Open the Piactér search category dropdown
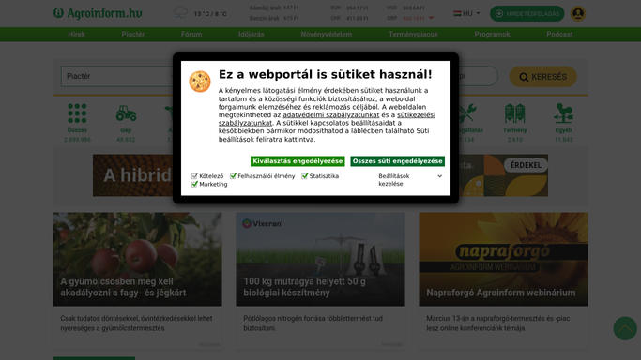The image size is (641, 360). [x=118, y=76]
